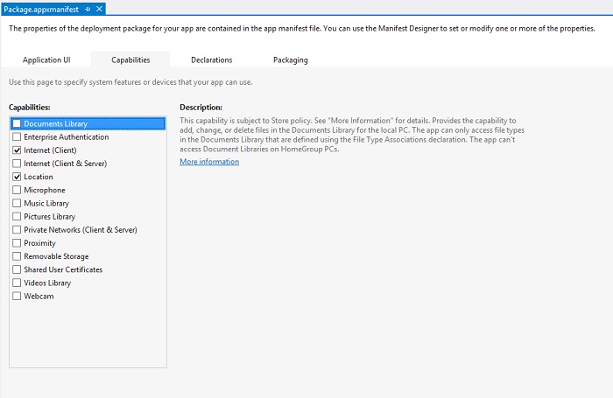Image resolution: width=613 pixels, height=398 pixels.
Task: Enable Internet (Client & Server) checkbox
Action: click(17, 164)
